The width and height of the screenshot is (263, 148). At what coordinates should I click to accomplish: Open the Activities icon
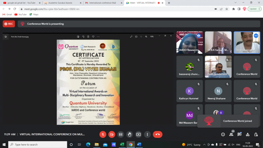[248, 134]
